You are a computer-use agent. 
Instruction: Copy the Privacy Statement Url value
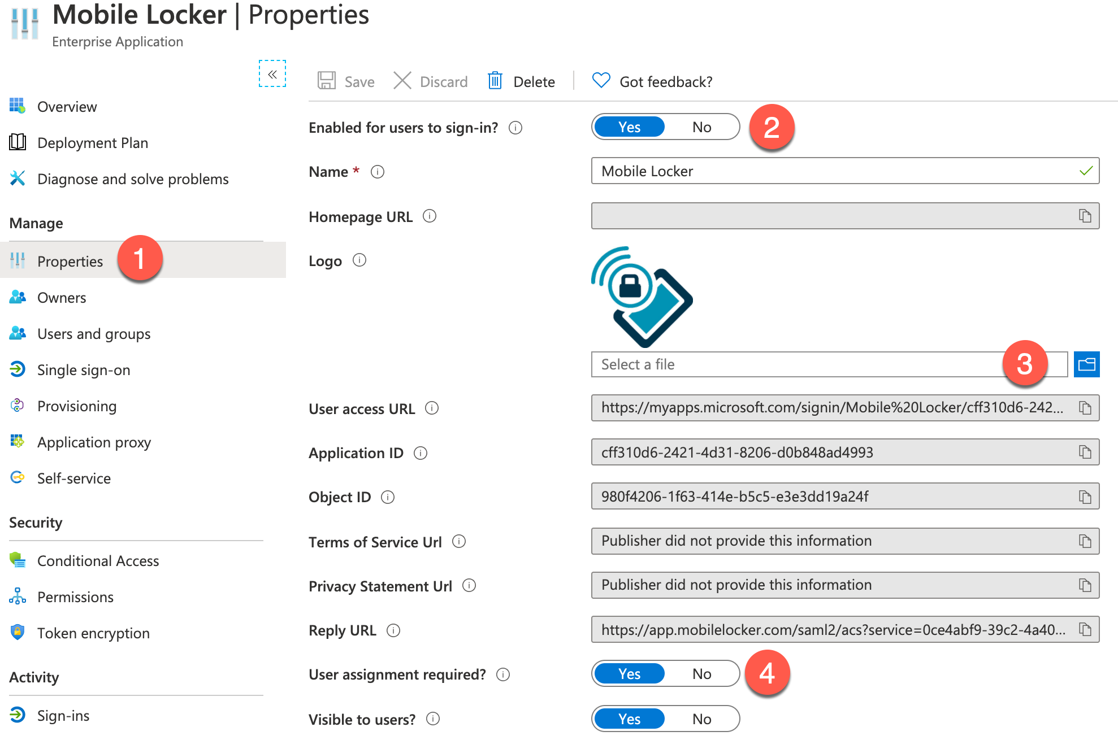(x=1085, y=585)
